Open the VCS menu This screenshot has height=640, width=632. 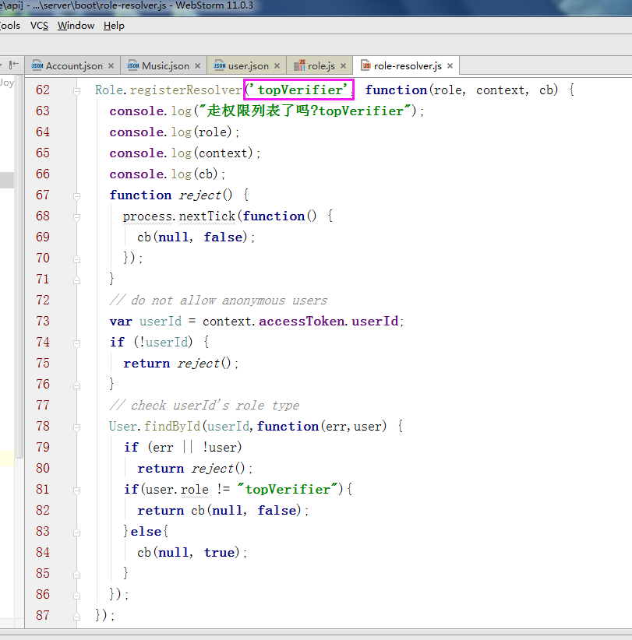(x=39, y=26)
